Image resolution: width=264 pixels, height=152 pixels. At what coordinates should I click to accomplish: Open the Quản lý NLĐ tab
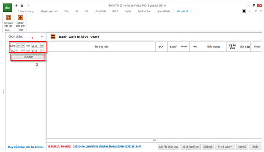(x=163, y=11)
